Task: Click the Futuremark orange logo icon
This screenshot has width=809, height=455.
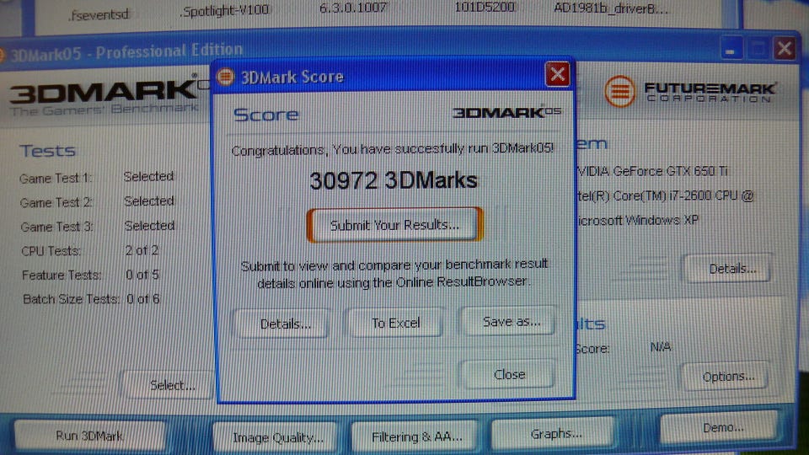Action: tap(619, 92)
